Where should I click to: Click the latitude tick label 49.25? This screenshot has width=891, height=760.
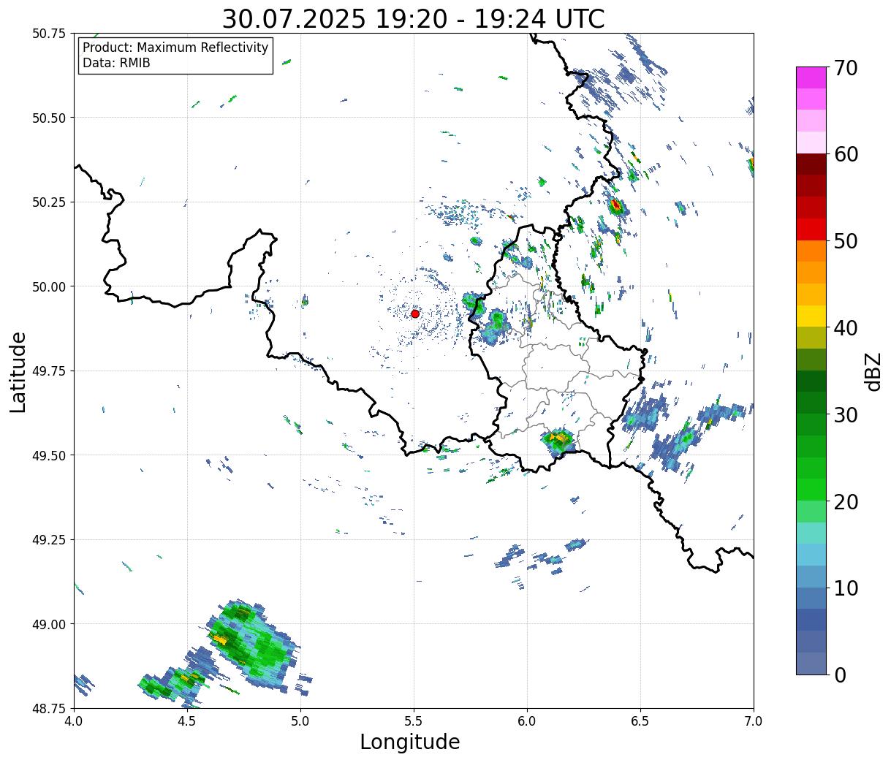pyautogui.click(x=49, y=540)
